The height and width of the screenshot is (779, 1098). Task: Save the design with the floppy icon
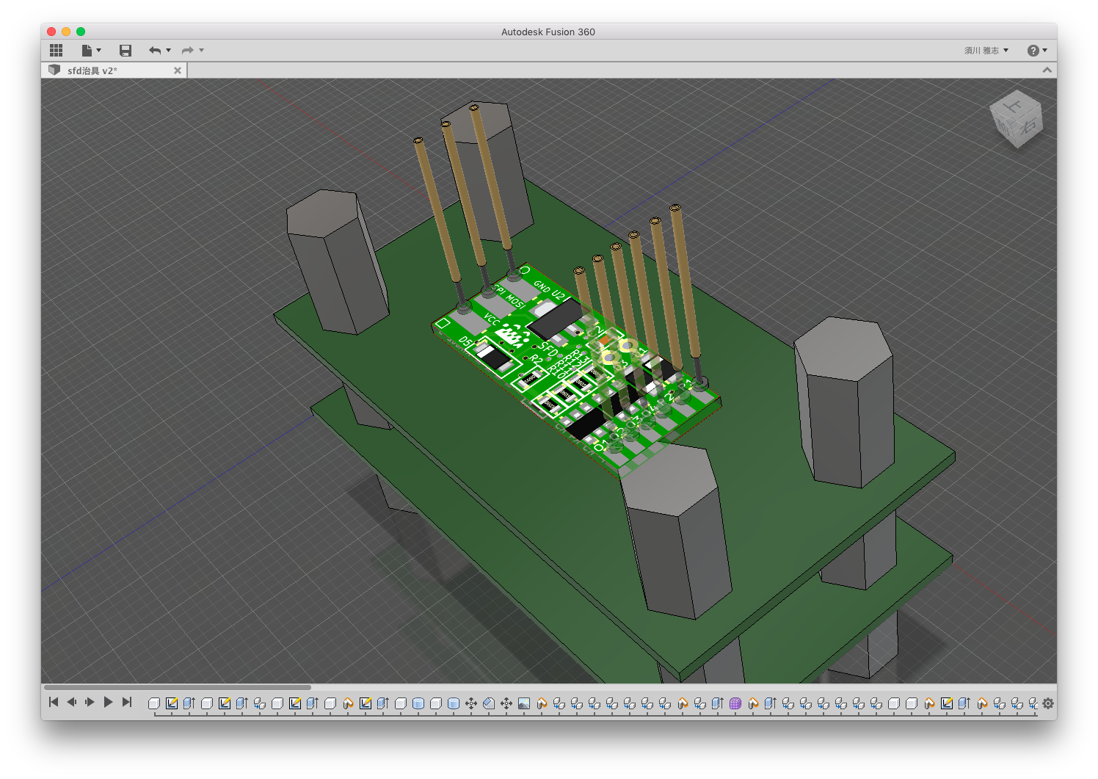tap(126, 50)
